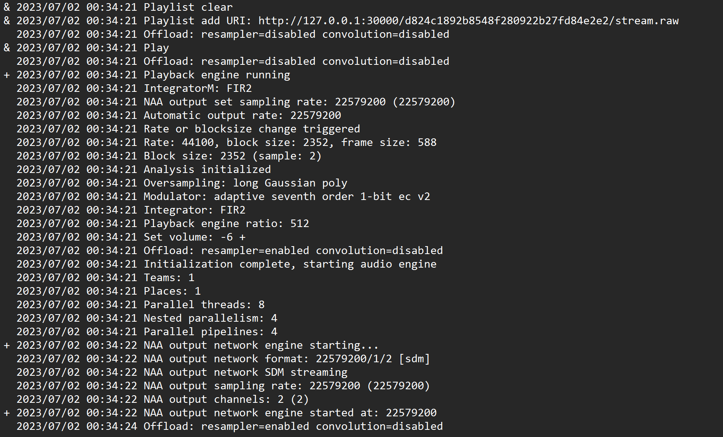Select the Playback engine ratio: 512 line
Viewport: 723px width, 437px height.
tap(163, 223)
